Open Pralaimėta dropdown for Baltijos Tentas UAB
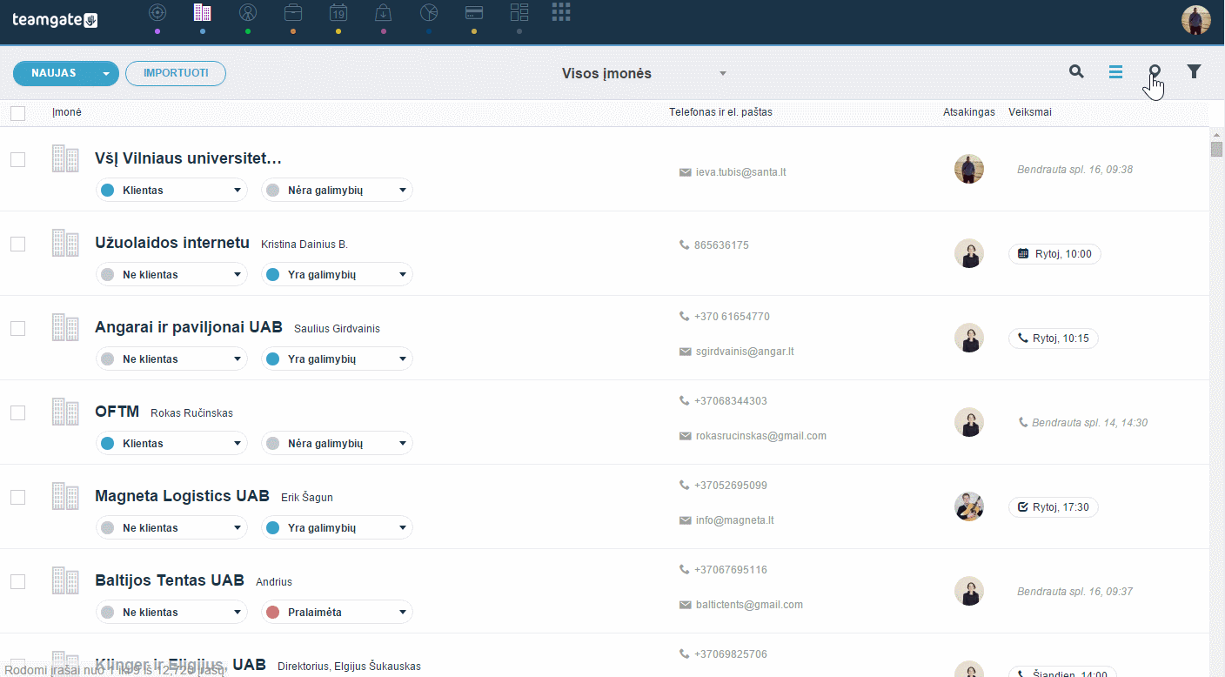The width and height of the screenshot is (1225, 677). [337, 612]
